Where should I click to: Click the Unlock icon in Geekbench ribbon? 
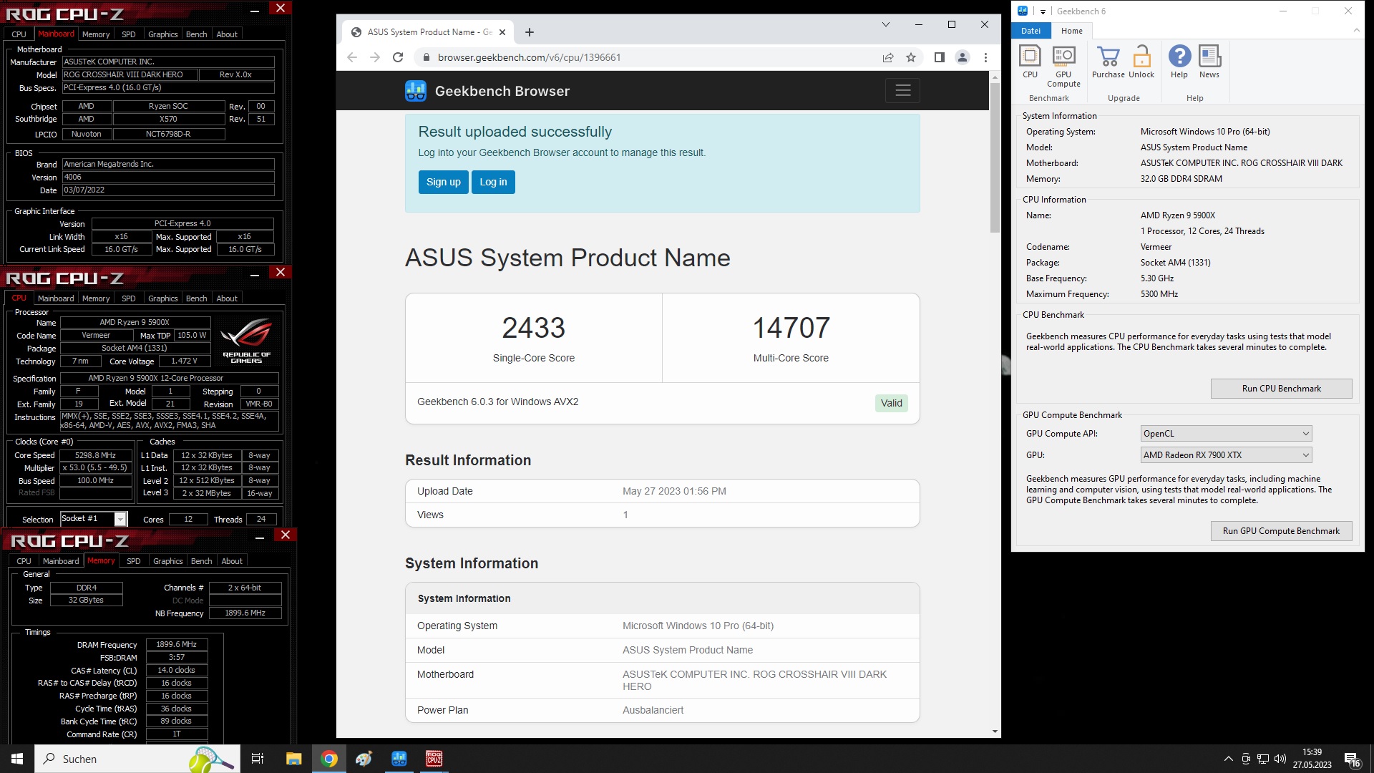tap(1141, 62)
